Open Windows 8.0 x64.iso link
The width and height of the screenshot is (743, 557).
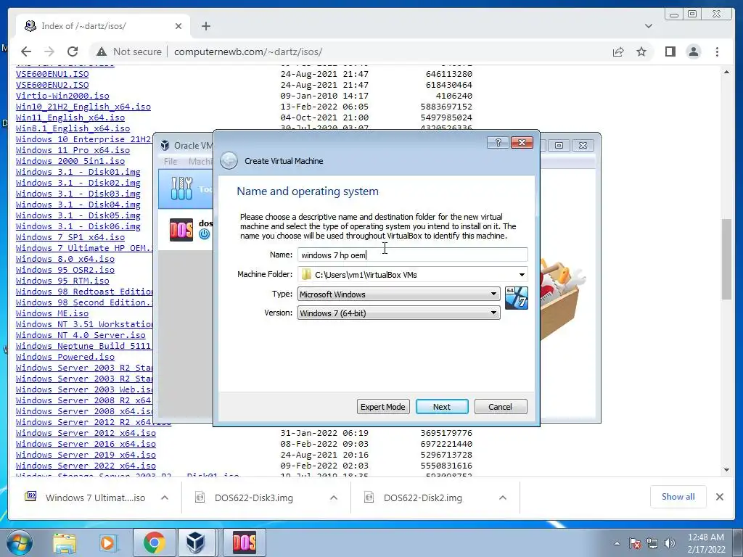pos(65,259)
